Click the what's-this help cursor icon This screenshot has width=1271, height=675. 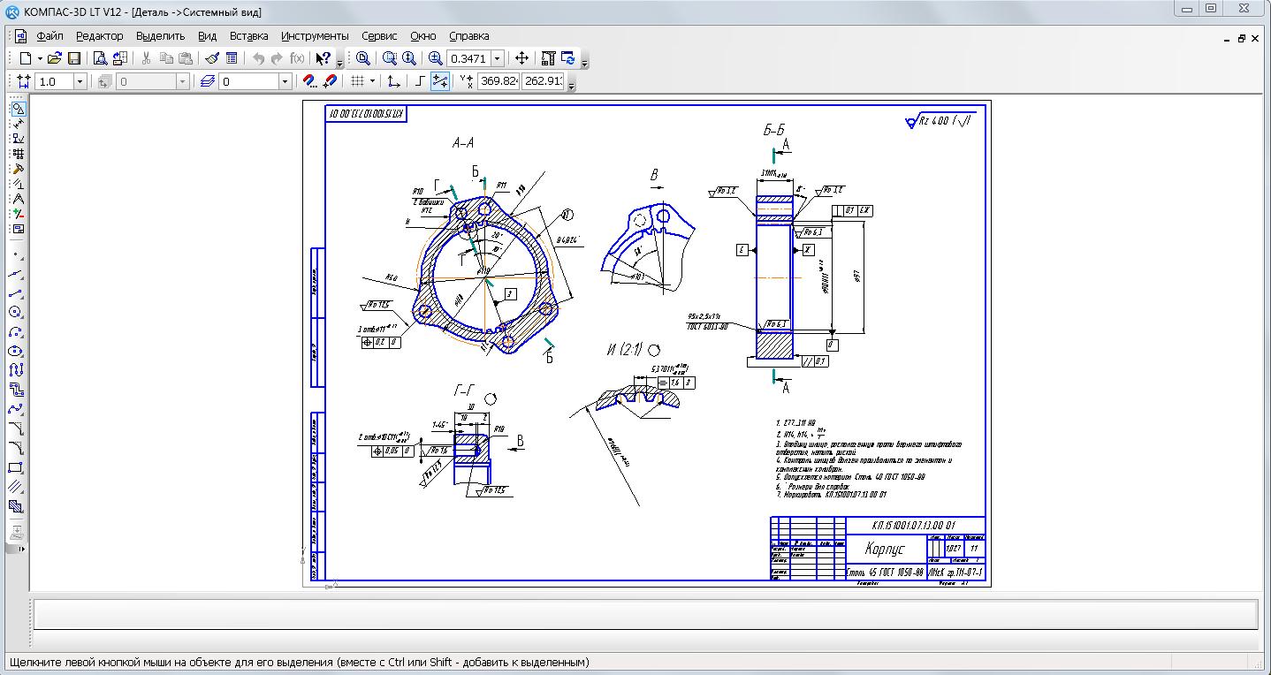[x=323, y=58]
